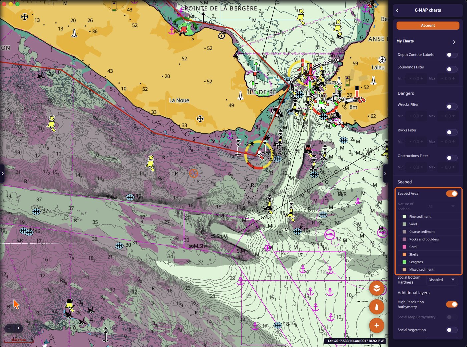
Task: Click the Lat Lon coordinates readout
Action: pyautogui.click(x=356, y=341)
